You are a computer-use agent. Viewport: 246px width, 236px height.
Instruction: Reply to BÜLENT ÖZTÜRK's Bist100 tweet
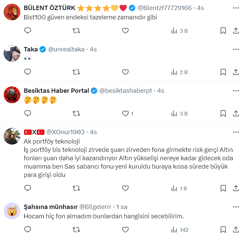pos(28,31)
